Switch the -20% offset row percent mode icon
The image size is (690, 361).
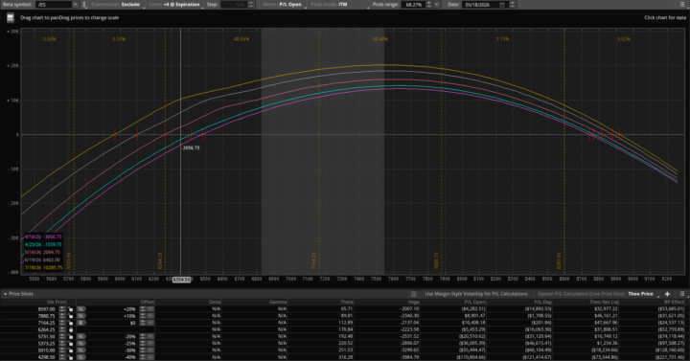(x=81, y=336)
